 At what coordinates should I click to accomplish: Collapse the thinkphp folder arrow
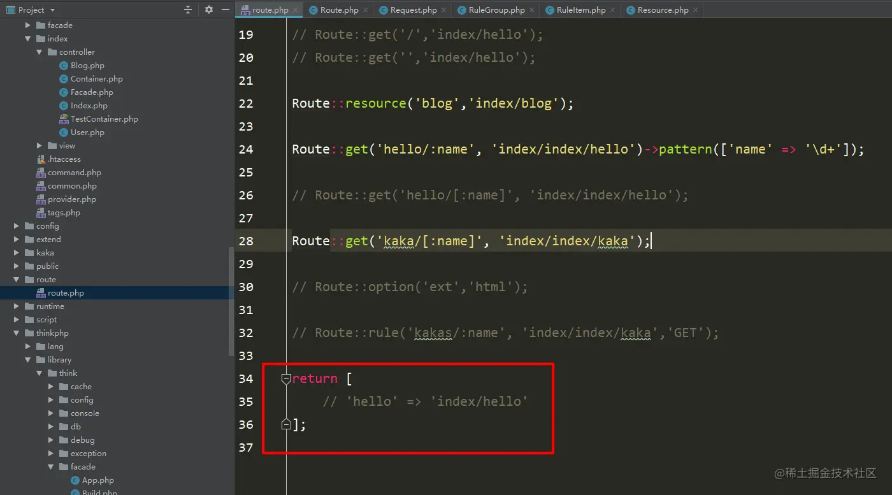coord(17,333)
